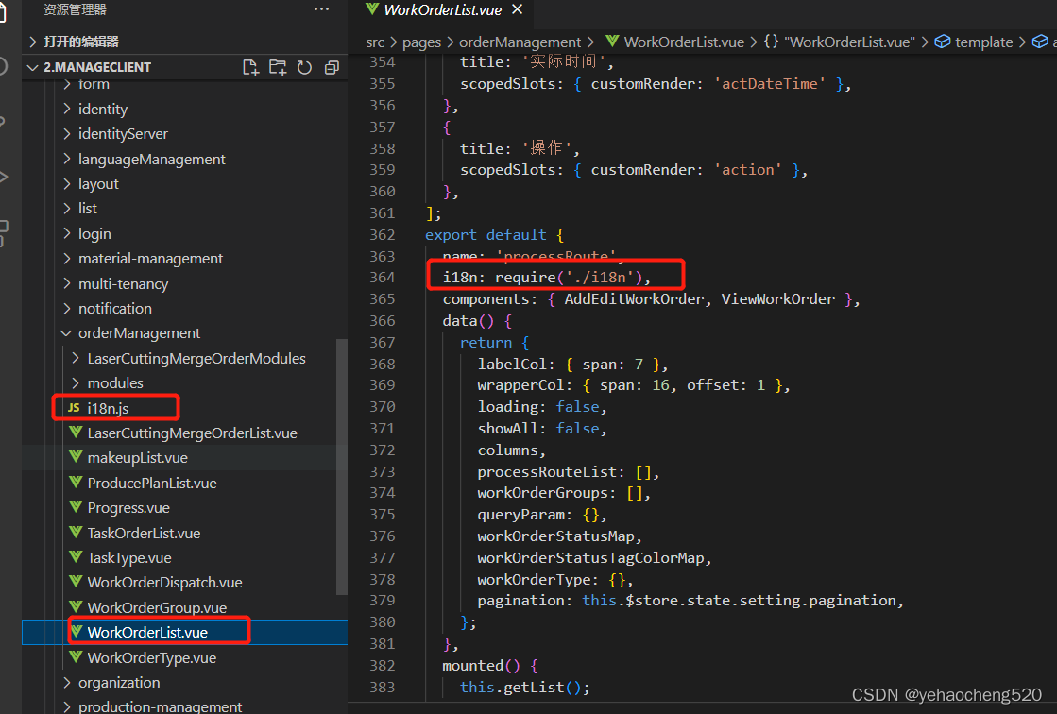Click the i18n require code on line 364
The height and width of the screenshot is (714, 1057).
click(547, 277)
